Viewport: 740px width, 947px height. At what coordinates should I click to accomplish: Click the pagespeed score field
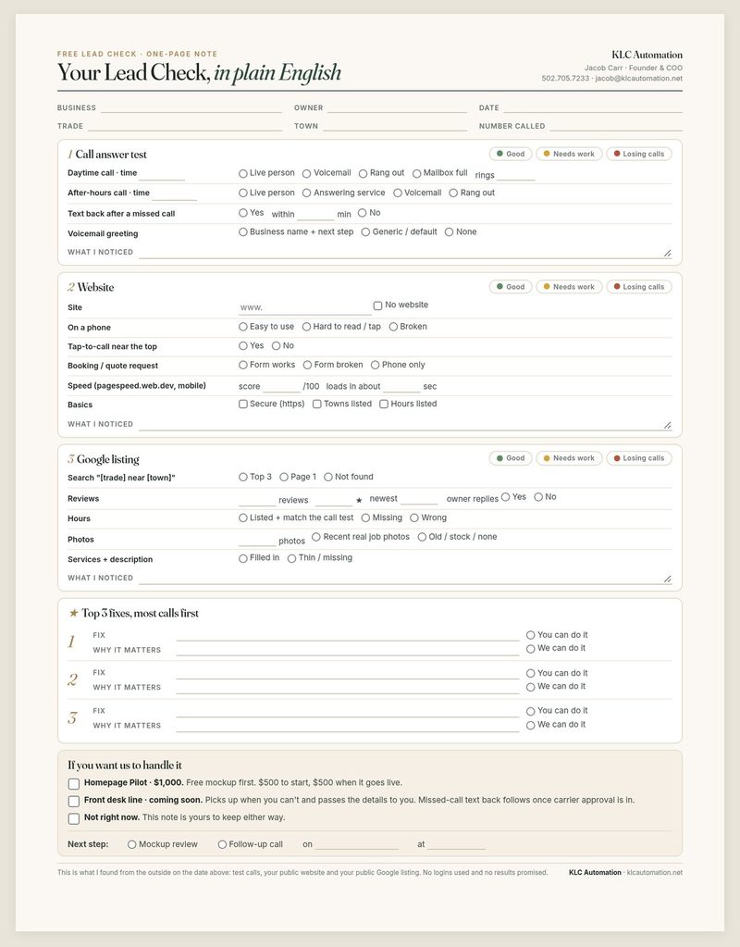[x=281, y=386]
